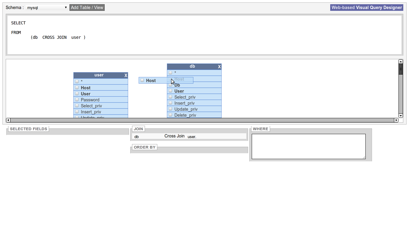This screenshot has width=409, height=231.
Task: Click the Web-based Visual Query Designer label
Action: pos(366,7)
